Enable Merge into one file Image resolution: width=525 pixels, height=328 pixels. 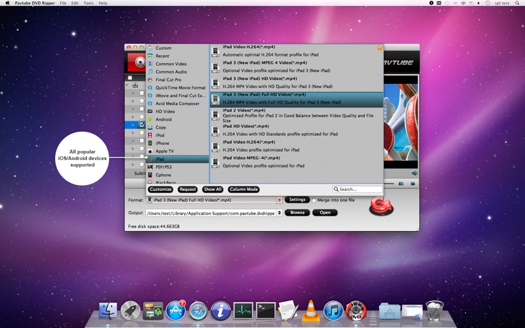pyautogui.click(x=314, y=200)
